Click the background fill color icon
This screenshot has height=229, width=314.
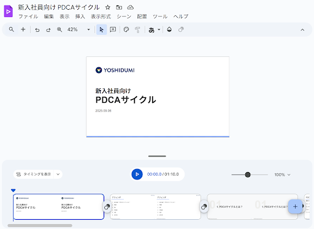click(x=169, y=29)
